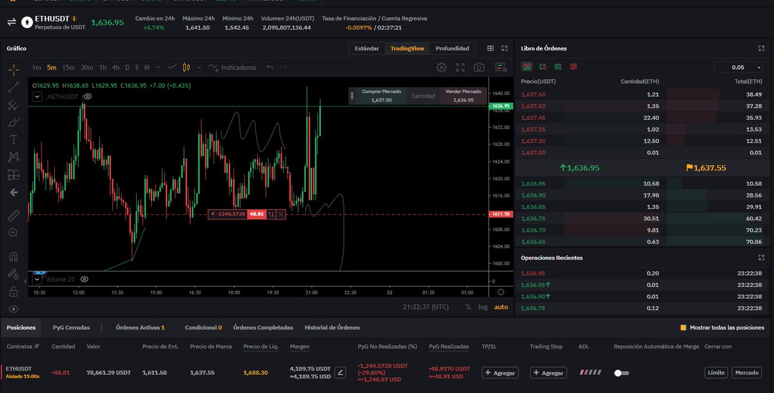Screen dimensions: 774x393
Task: Switch to 'PyG Cerradas' tab
Action: tap(72, 327)
